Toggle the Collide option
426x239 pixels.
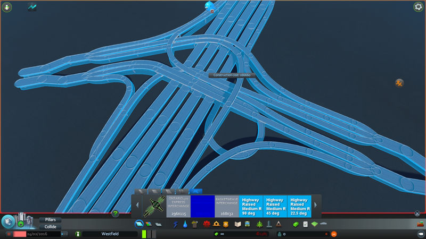coord(50,227)
